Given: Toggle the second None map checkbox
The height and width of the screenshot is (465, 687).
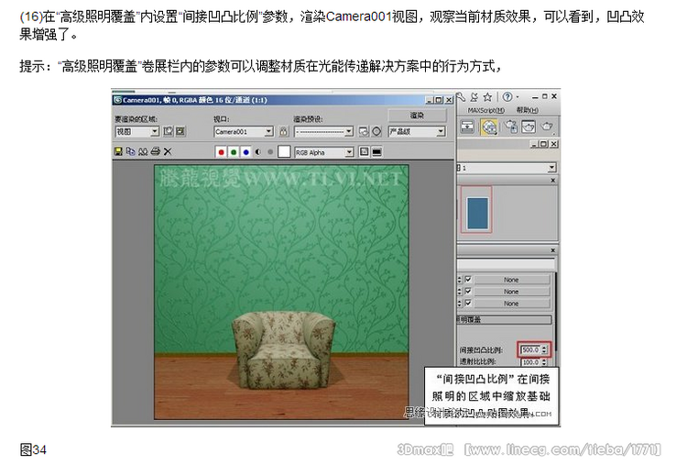Looking at the screenshot, I should pyautogui.click(x=468, y=291).
